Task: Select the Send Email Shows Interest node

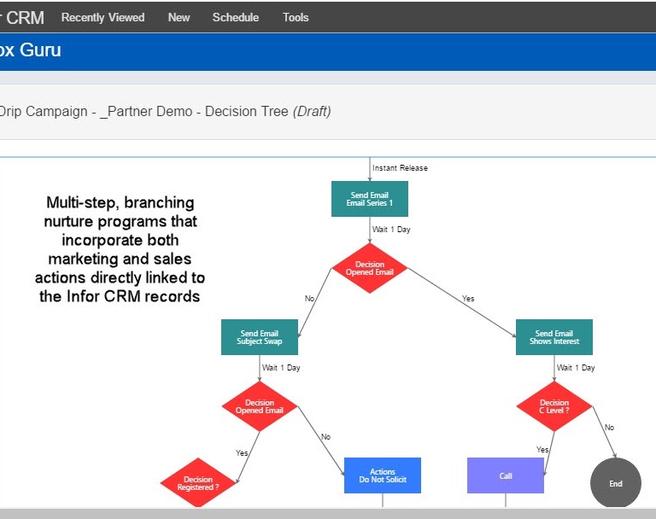Action: 553,337
